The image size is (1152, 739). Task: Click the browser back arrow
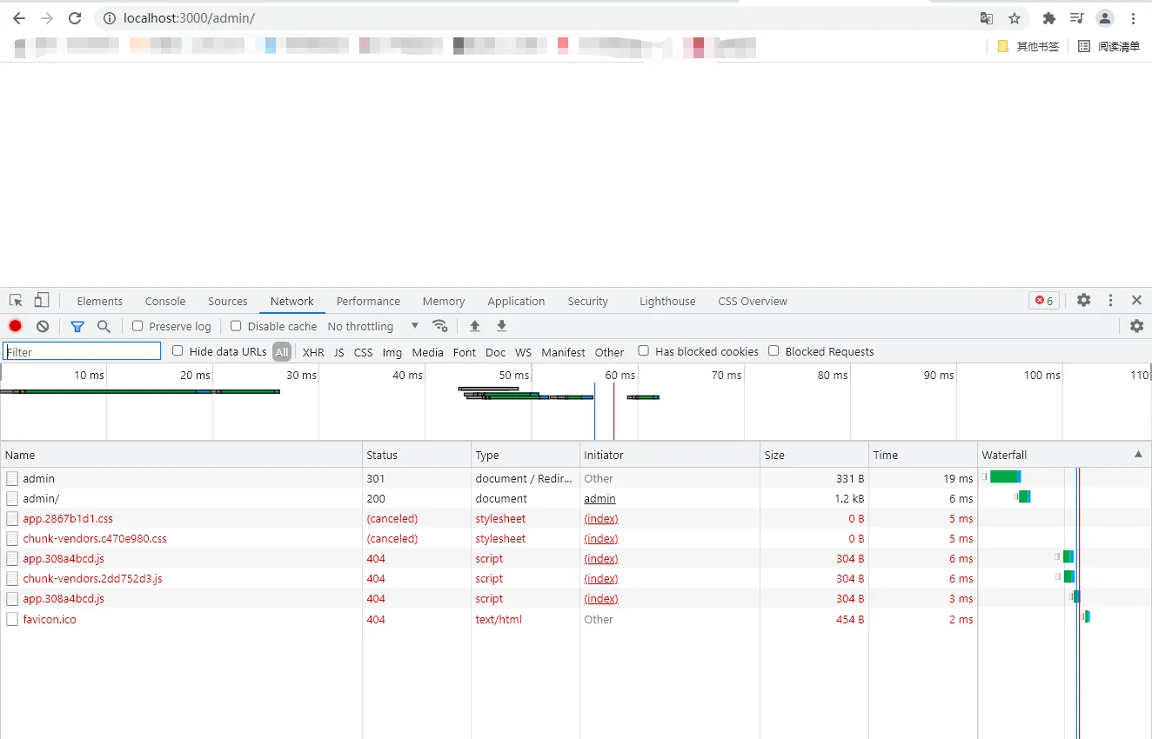[x=19, y=18]
